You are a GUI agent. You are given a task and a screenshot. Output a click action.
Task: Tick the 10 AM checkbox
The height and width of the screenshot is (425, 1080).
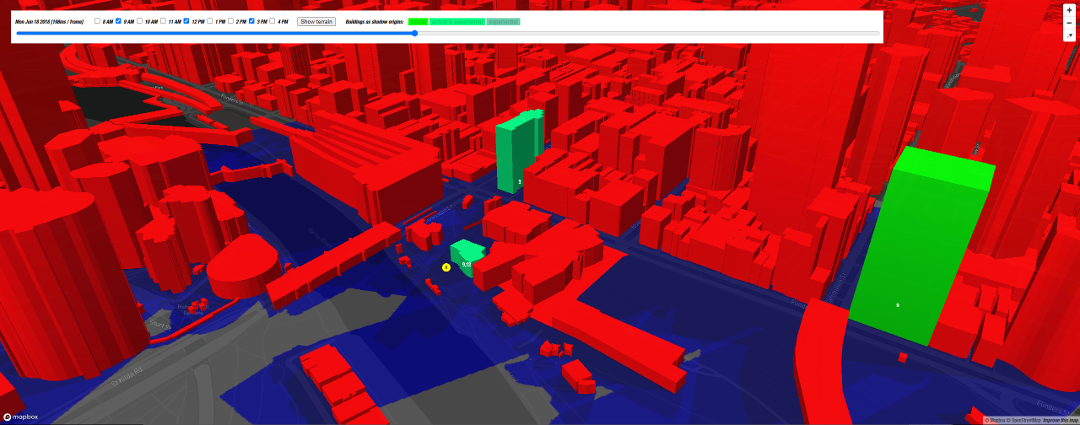click(140, 21)
